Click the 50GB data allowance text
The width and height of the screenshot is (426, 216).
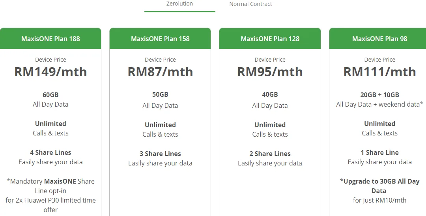(x=160, y=95)
